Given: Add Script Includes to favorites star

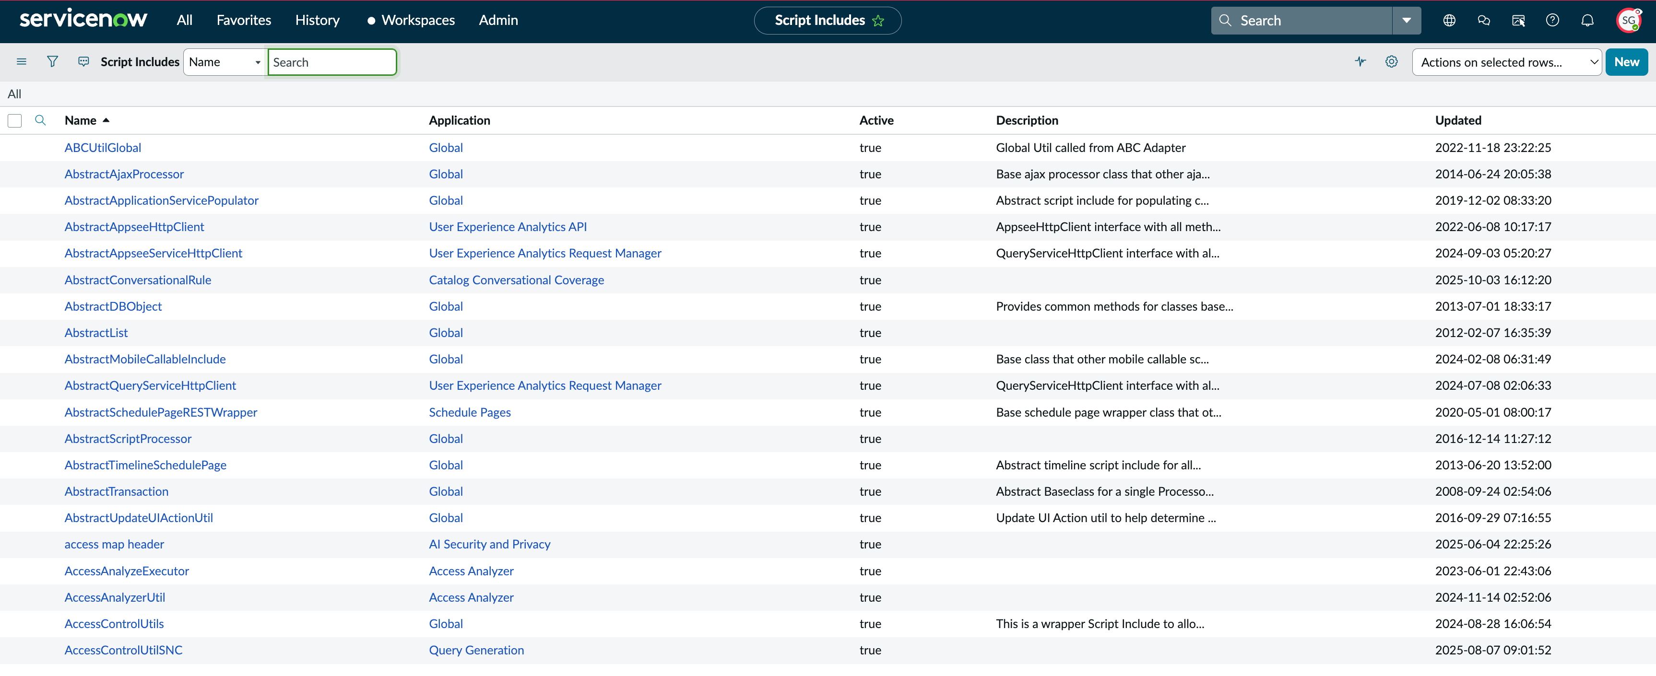Looking at the screenshot, I should 878,21.
